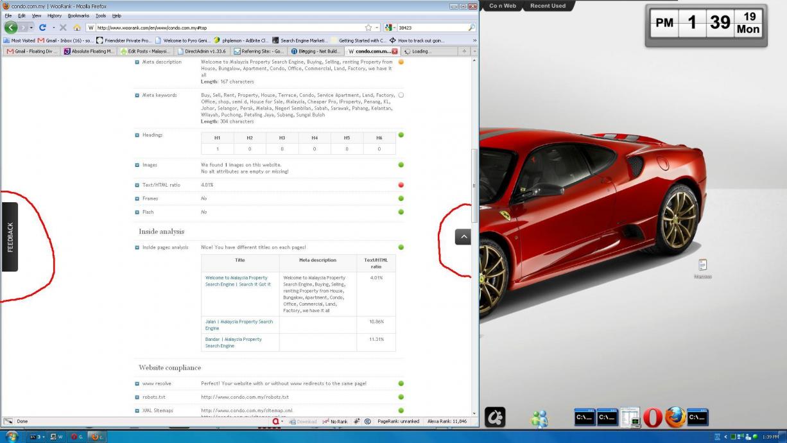Click the search magnifier icon in search box
The image size is (787, 443).
(472, 28)
